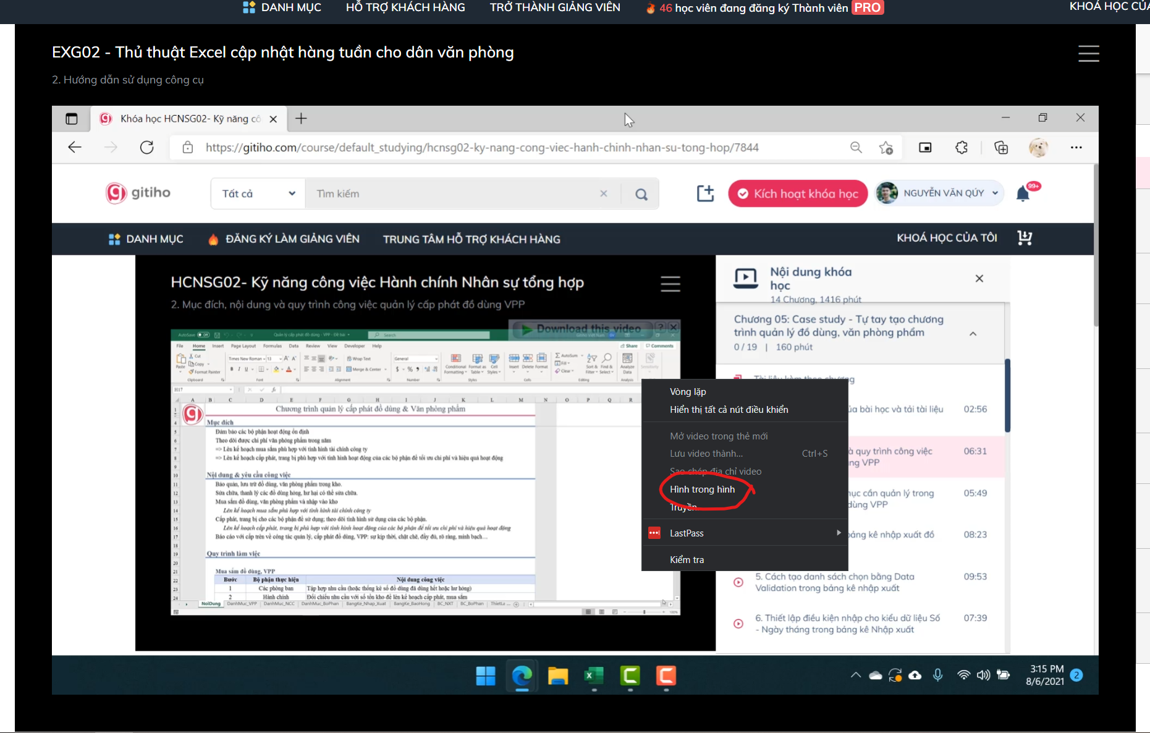Image resolution: width=1150 pixels, height=733 pixels.
Task: Select Hiển thị tất cả nút điều khiển
Action: [x=745, y=410]
